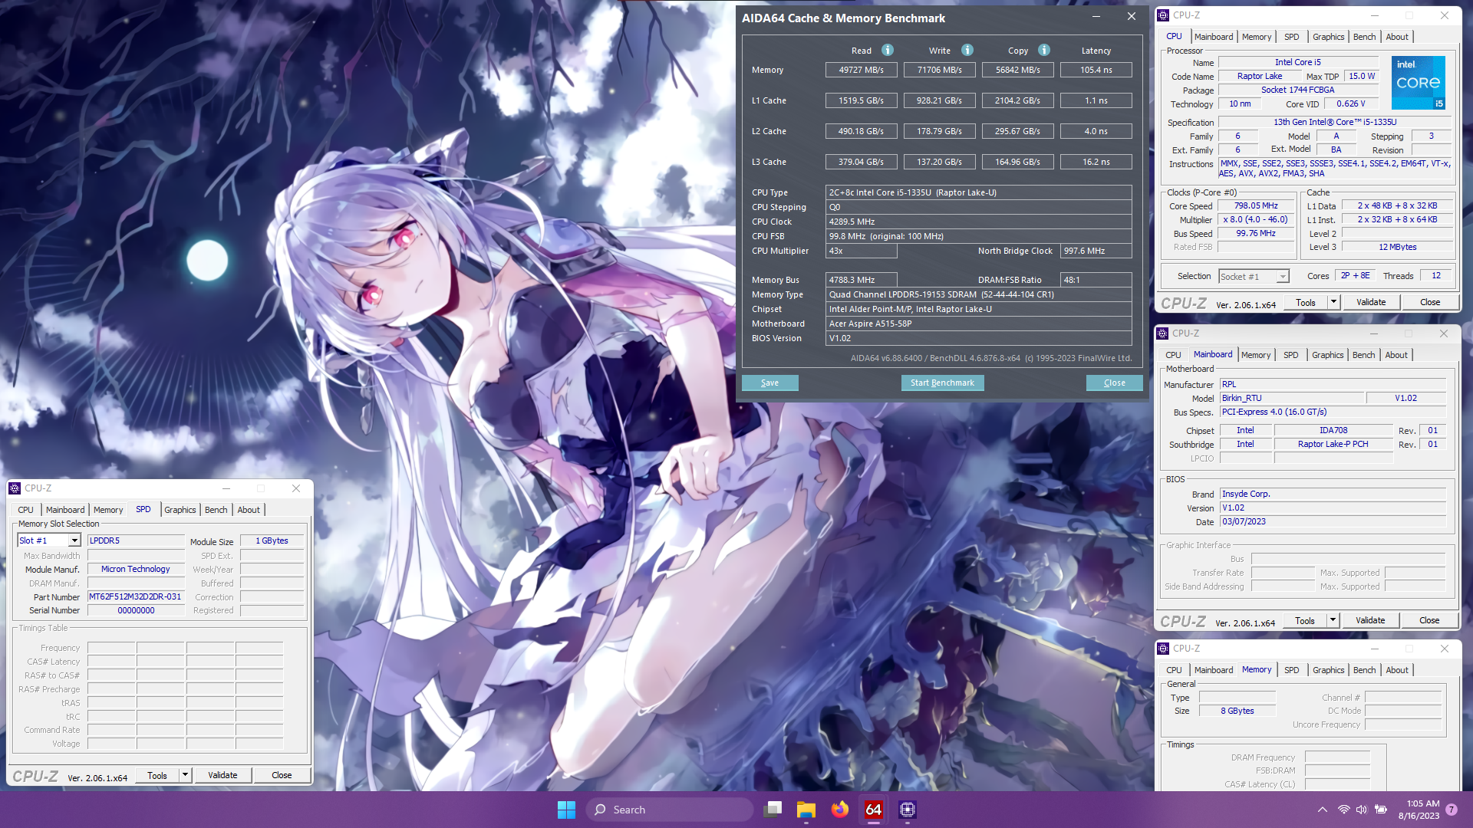The height and width of the screenshot is (828, 1473).
Task: Show hidden system tray icons
Action: click(1323, 810)
